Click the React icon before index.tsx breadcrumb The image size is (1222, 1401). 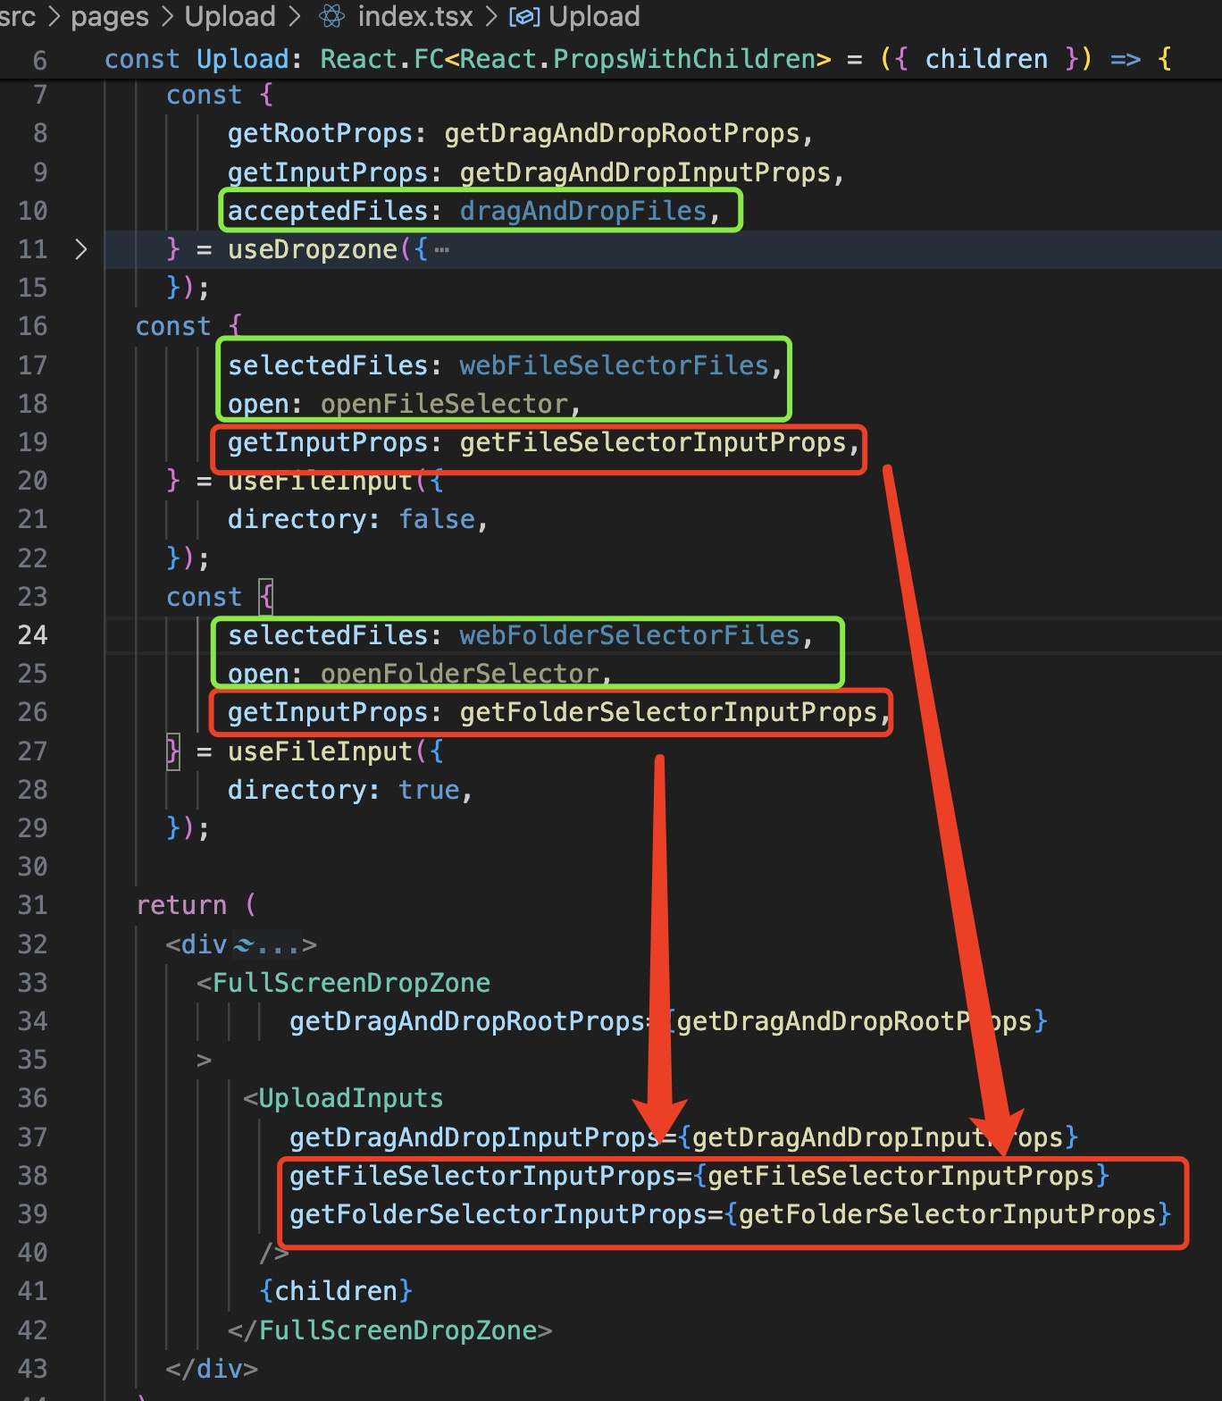(332, 16)
